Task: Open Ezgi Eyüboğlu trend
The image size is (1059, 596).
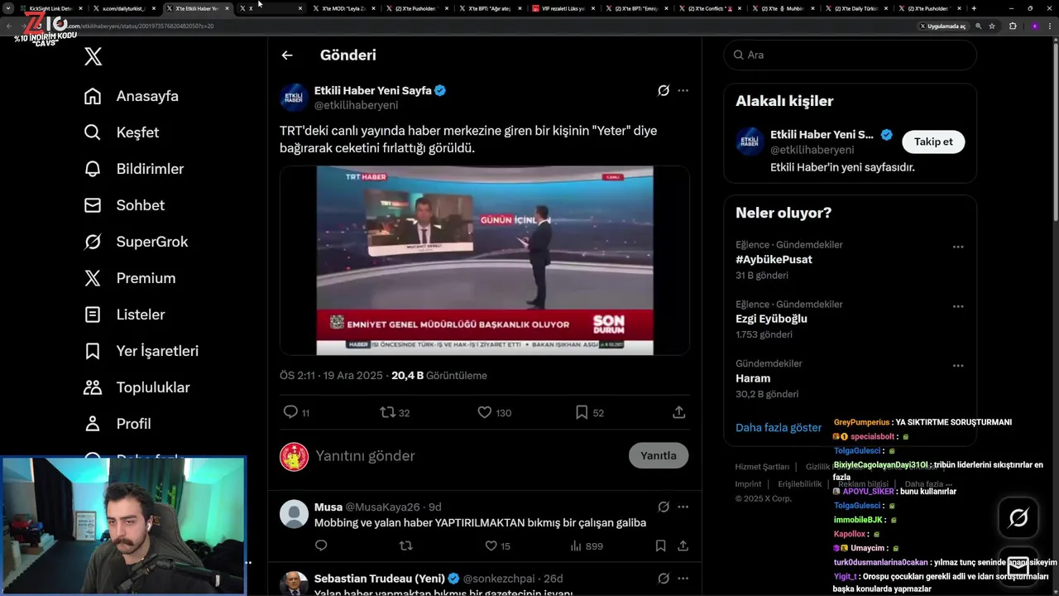Action: click(771, 319)
